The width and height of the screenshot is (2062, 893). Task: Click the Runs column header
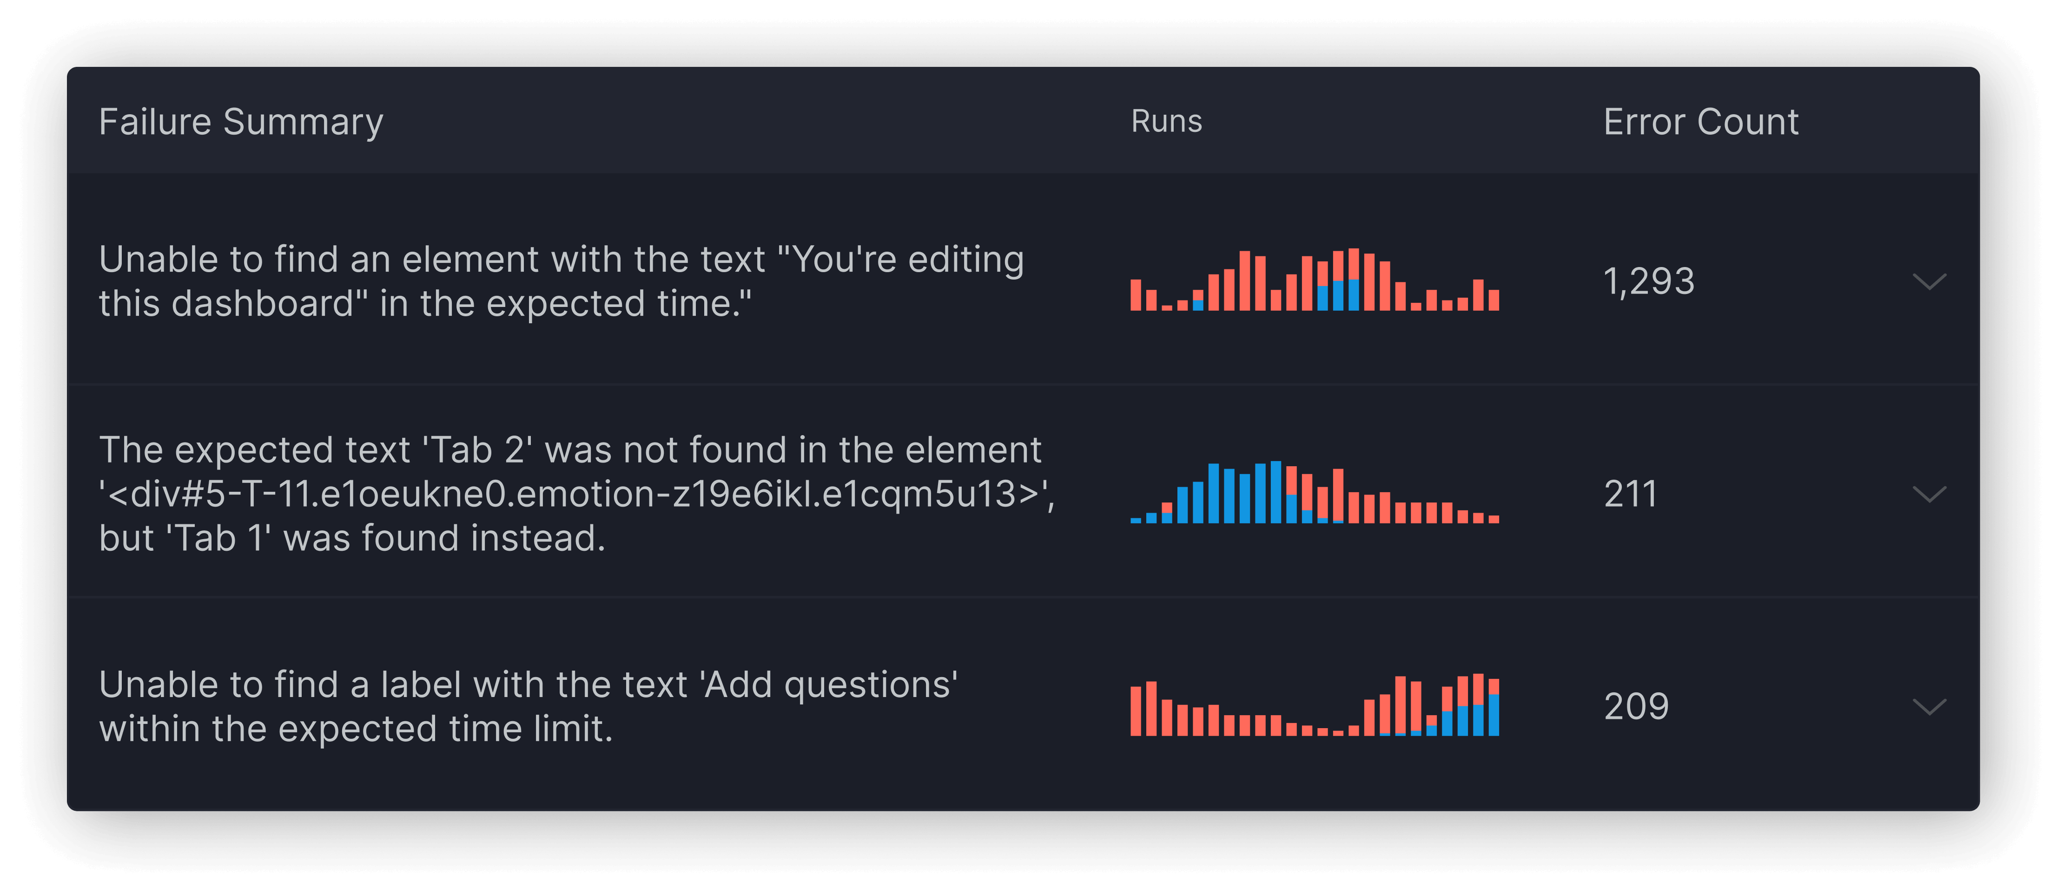1166,122
